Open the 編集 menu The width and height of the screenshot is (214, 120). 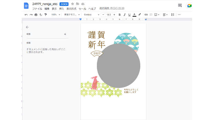pyautogui.click(x=47, y=9)
